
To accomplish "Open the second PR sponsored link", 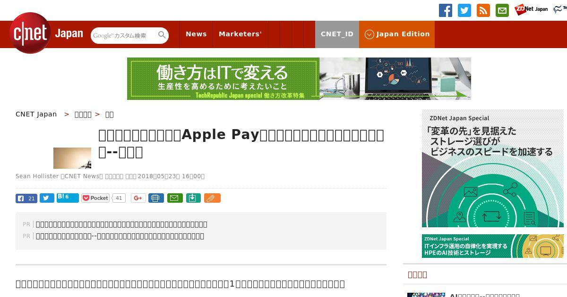I will click(120, 236).
